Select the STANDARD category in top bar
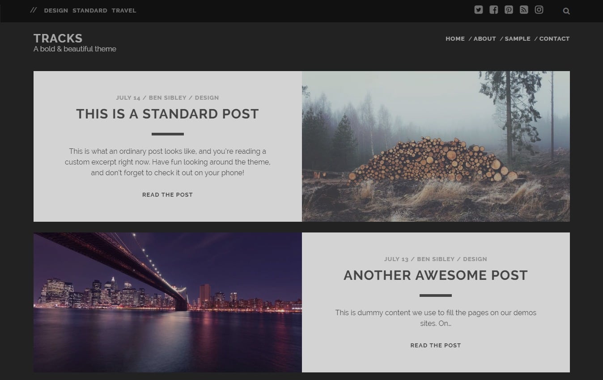 90,10
